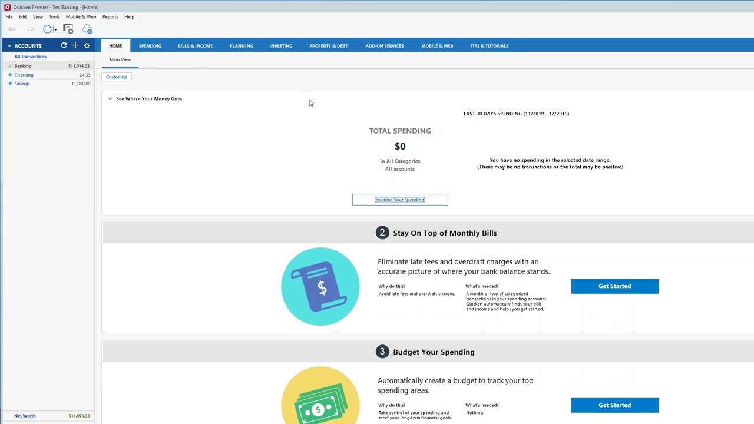Expand the One Step Update dropdown arrow

(55, 29)
